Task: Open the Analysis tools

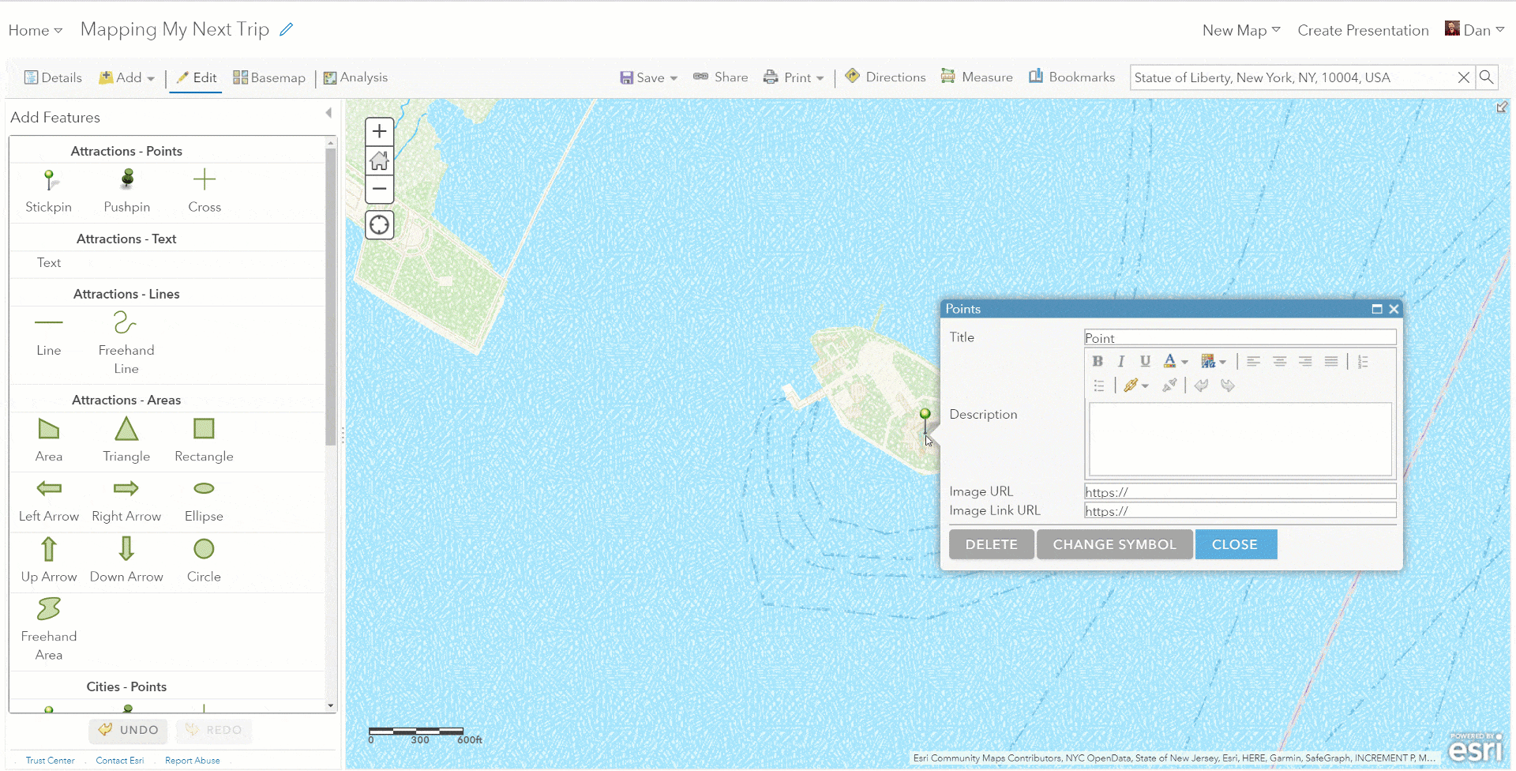Action: click(x=355, y=77)
